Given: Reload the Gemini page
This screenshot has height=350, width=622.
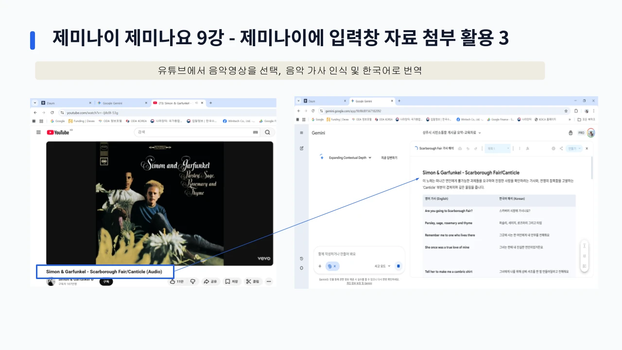Looking at the screenshot, I should [313, 110].
